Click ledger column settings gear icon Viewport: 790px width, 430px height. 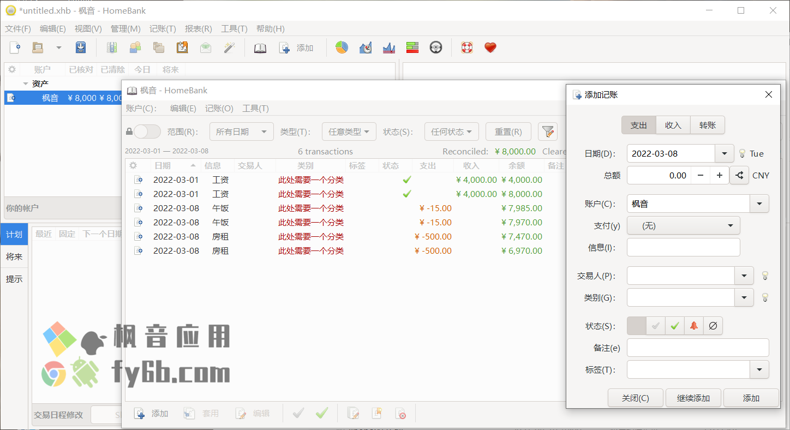coord(133,165)
